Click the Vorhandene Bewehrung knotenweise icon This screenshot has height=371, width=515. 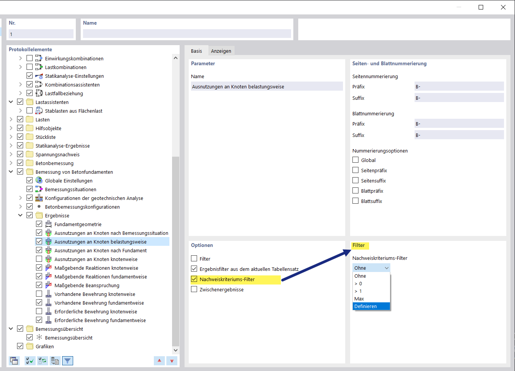[x=49, y=294]
